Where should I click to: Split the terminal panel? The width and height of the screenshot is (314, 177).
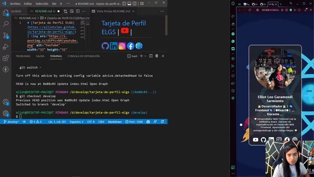(x=151, y=56)
